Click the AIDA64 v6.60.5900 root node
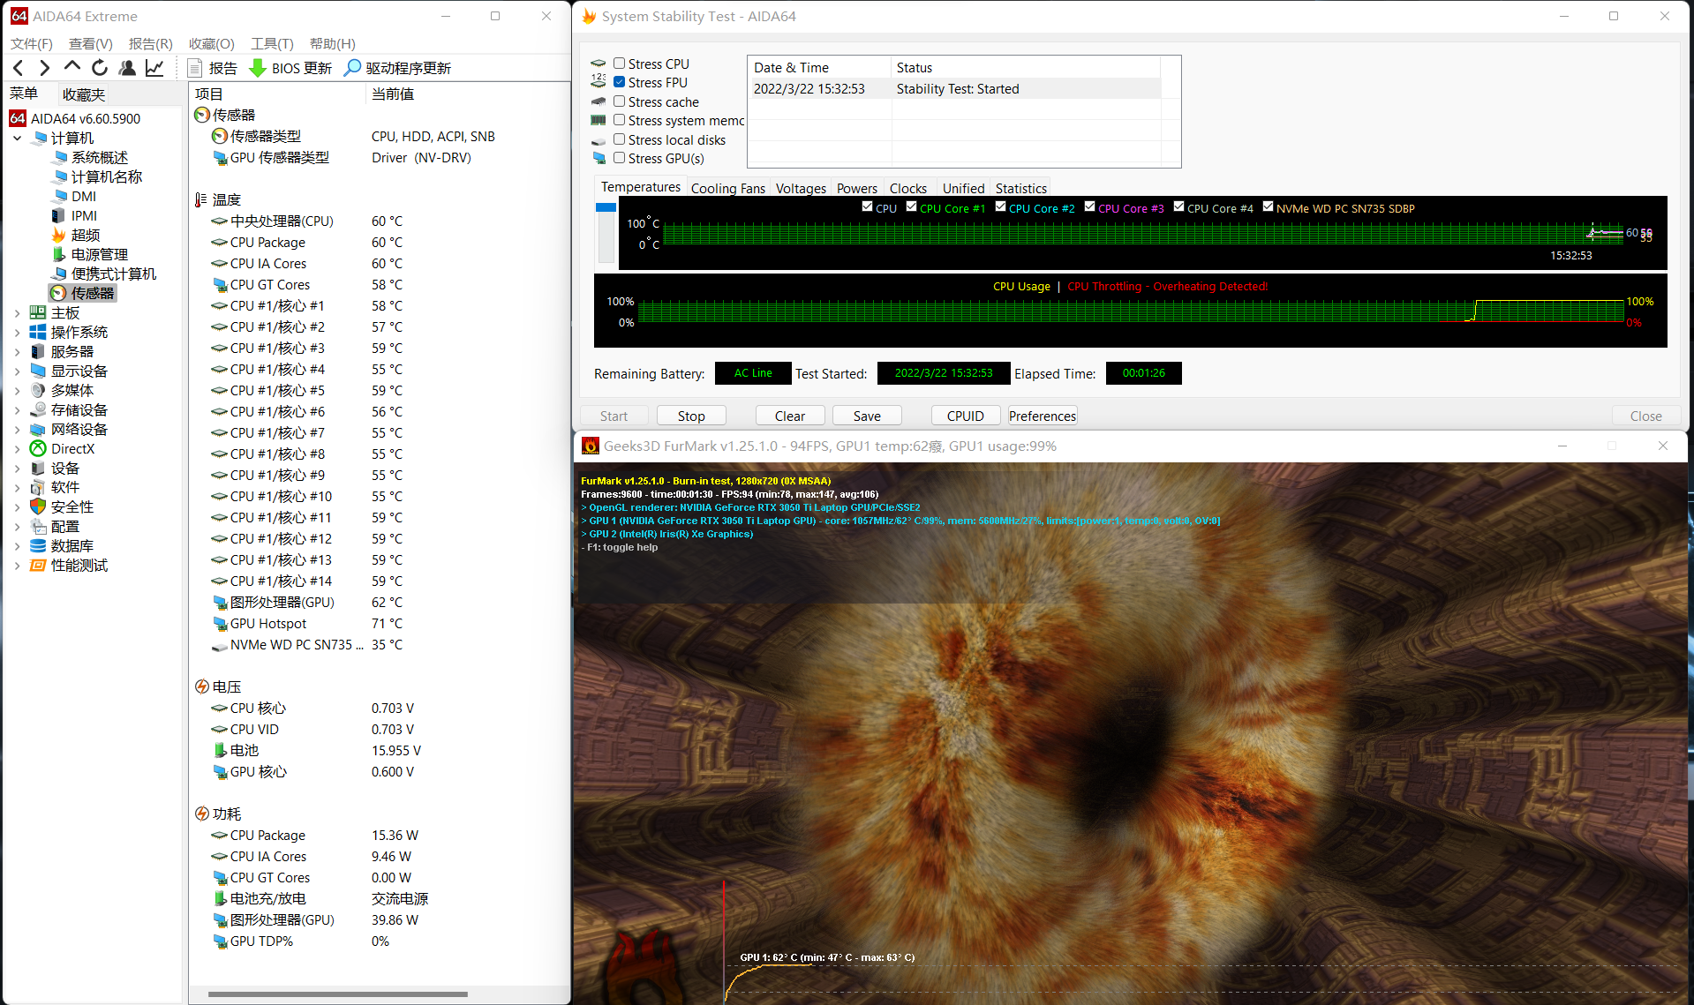This screenshot has height=1005, width=1694. [76, 118]
